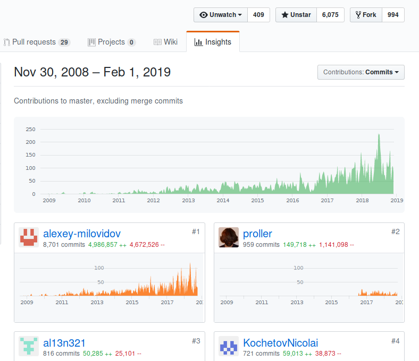The image size is (419, 361).
Task: Show the 6,075 stargazers list
Action: point(330,15)
